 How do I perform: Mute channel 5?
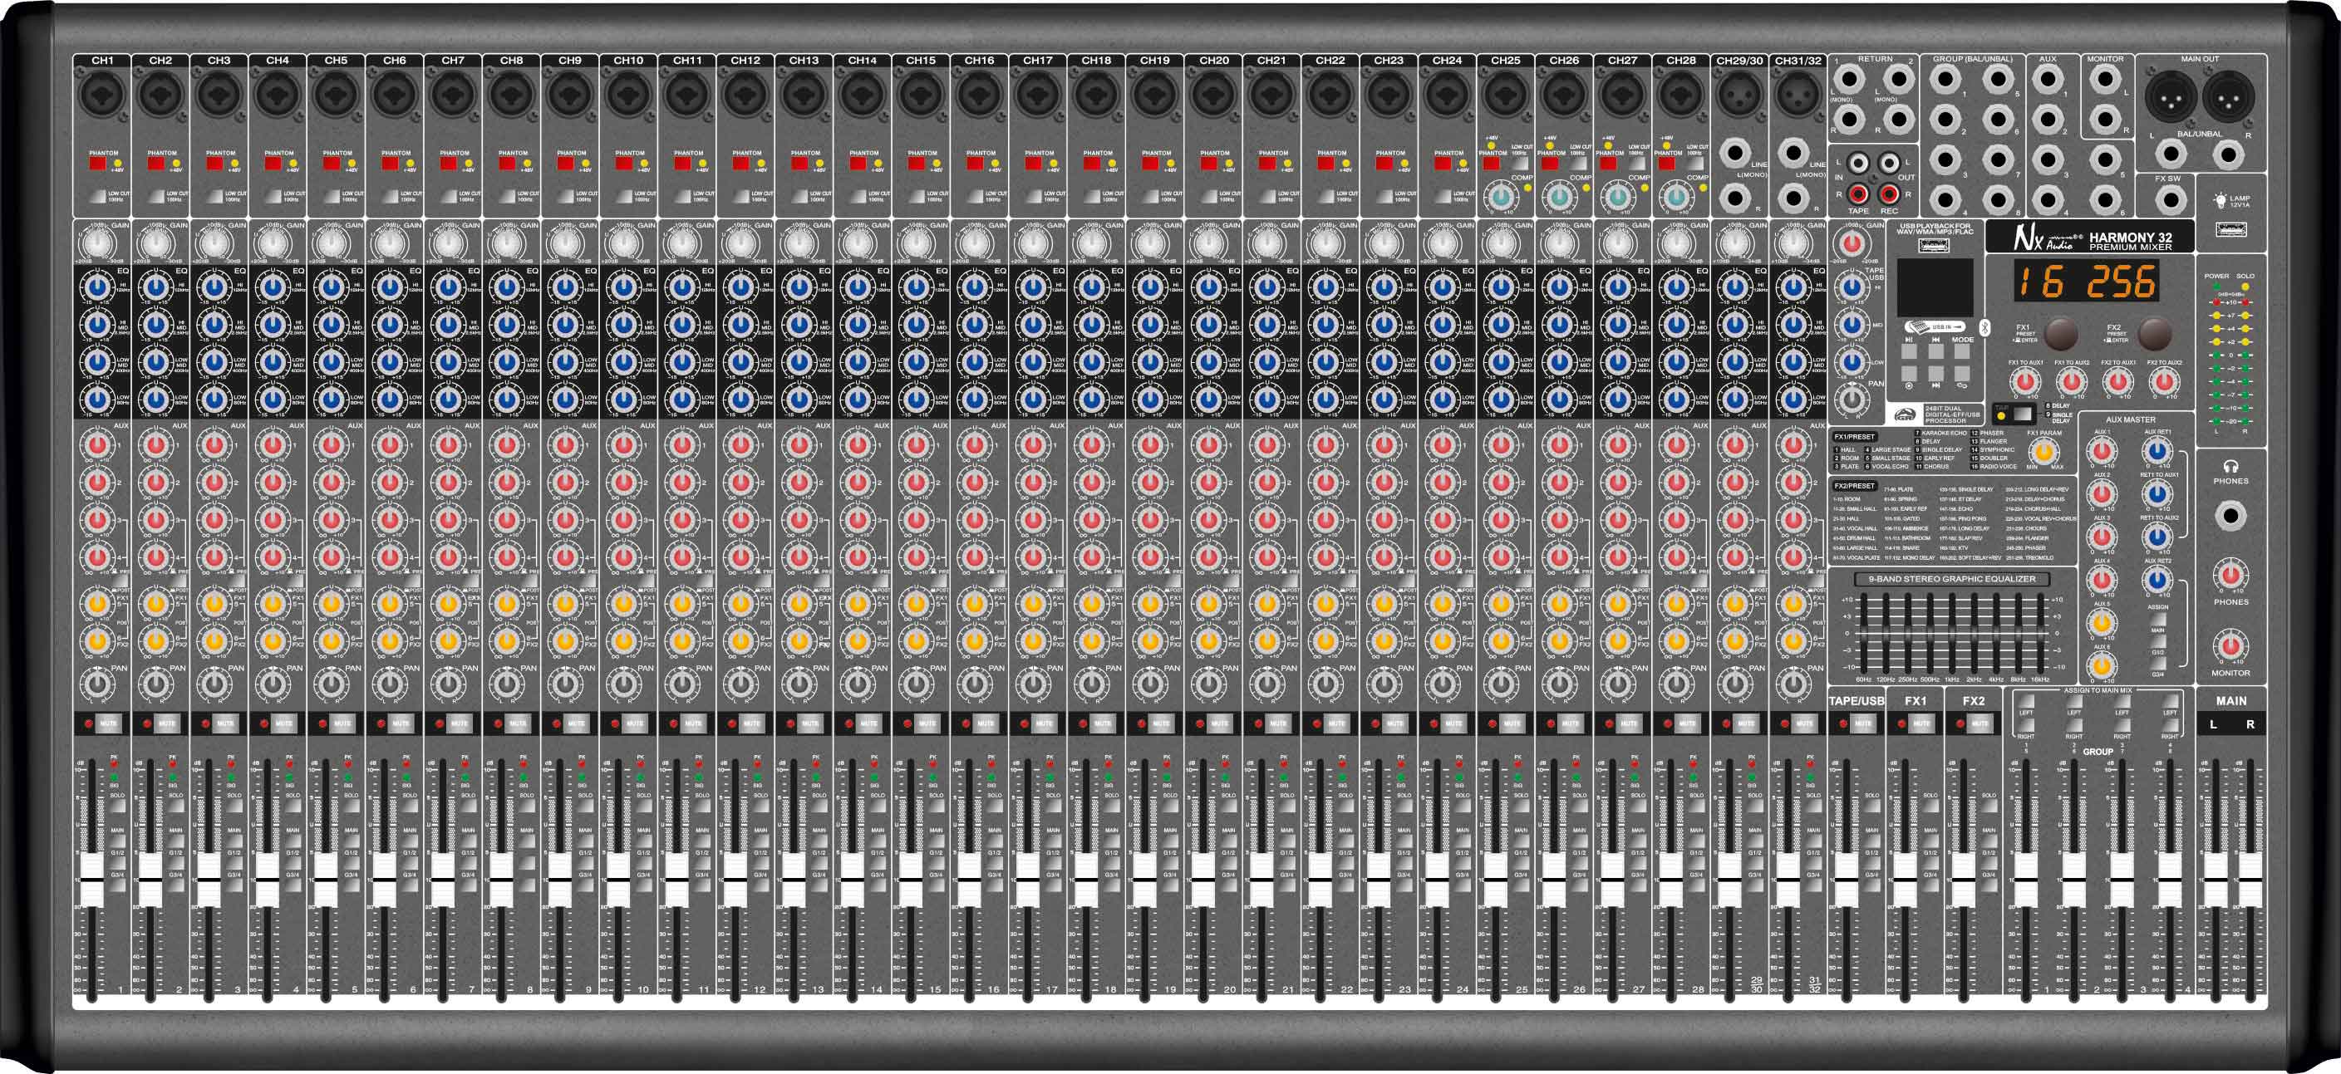coord(342,723)
